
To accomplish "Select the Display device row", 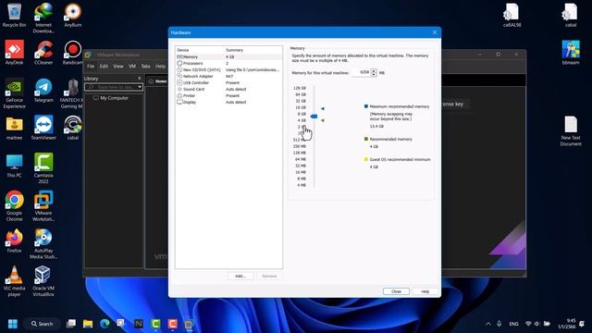I will click(228, 102).
